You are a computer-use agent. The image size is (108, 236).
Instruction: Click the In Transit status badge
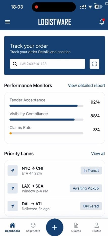point(91,170)
